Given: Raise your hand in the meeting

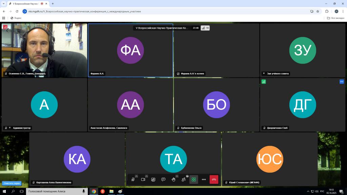Looking at the screenshot, I should coord(173,179).
